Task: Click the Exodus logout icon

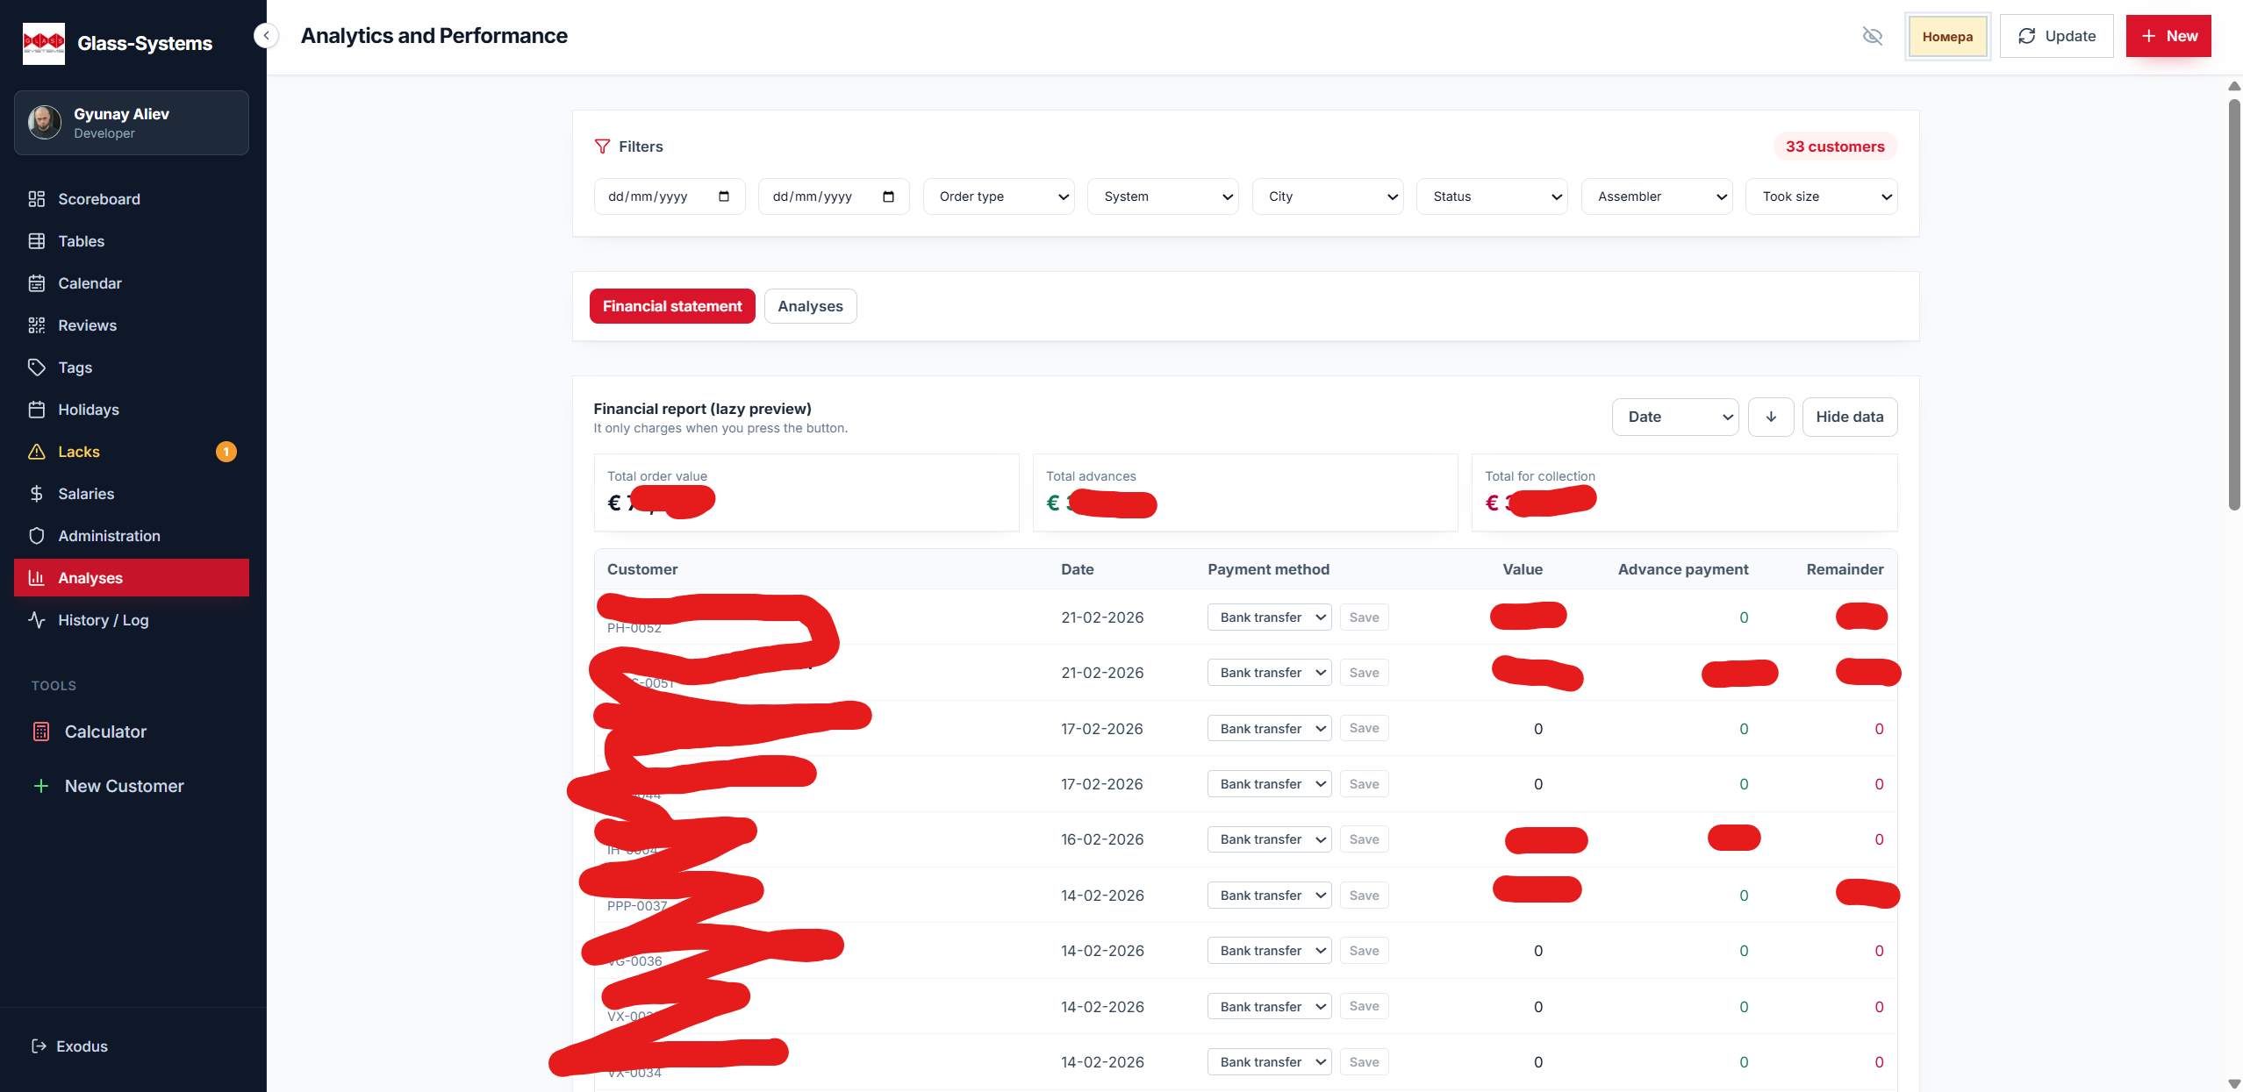Action: click(x=39, y=1046)
